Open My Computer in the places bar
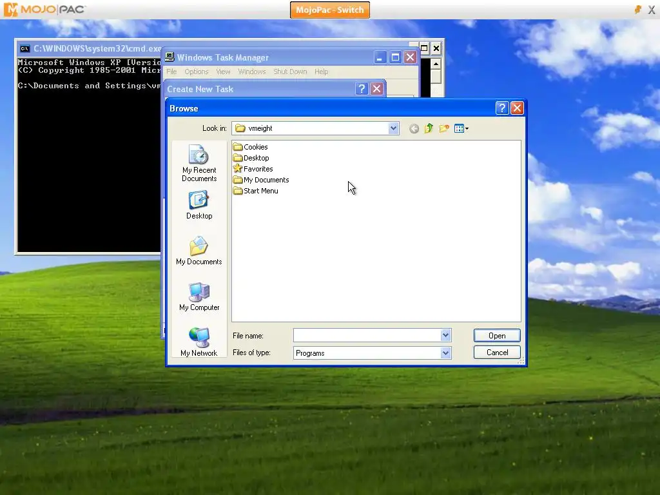 (x=199, y=296)
